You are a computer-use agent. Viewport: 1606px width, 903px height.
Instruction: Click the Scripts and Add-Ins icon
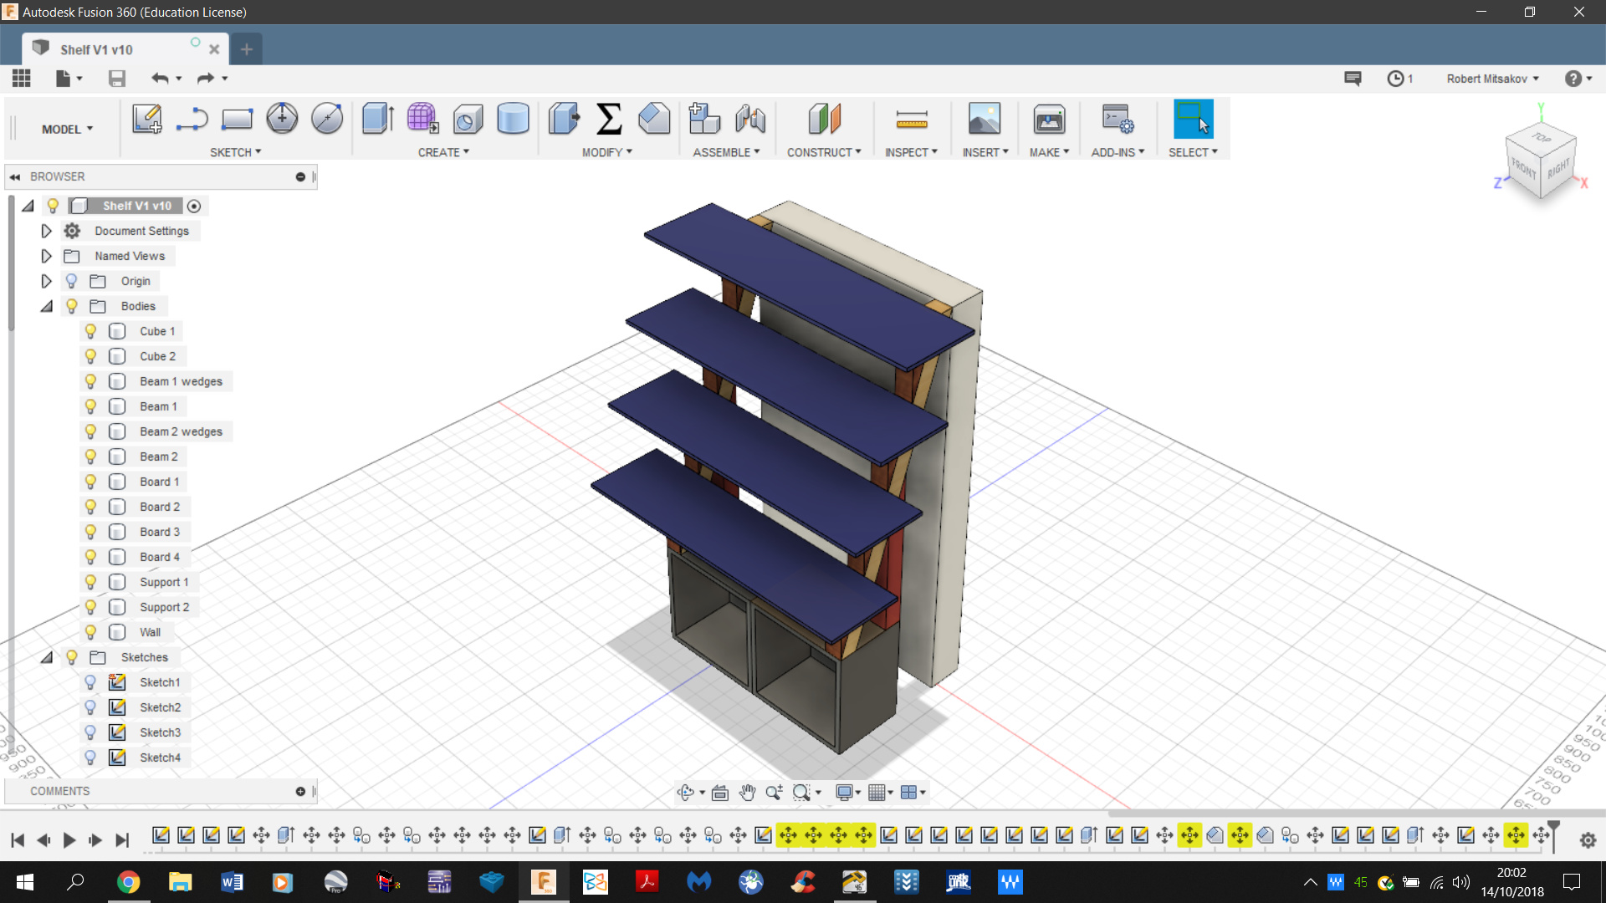pos(1118,119)
